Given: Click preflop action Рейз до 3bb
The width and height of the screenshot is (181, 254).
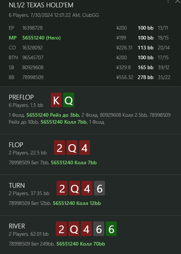Looking at the screenshot, I should [x=65, y=115].
